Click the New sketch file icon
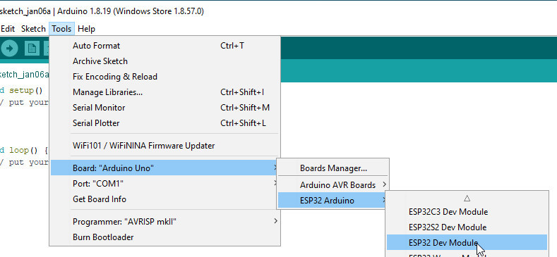Screen dimensions: 557x257 (32, 48)
